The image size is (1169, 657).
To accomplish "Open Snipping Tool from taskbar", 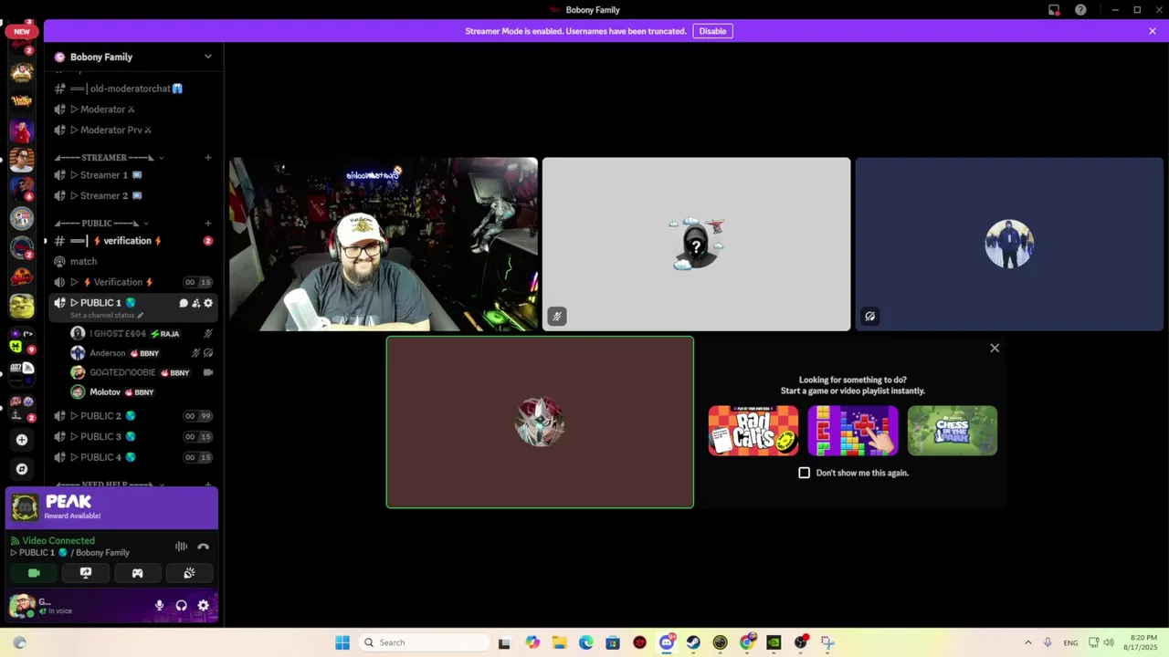I will coord(827,642).
